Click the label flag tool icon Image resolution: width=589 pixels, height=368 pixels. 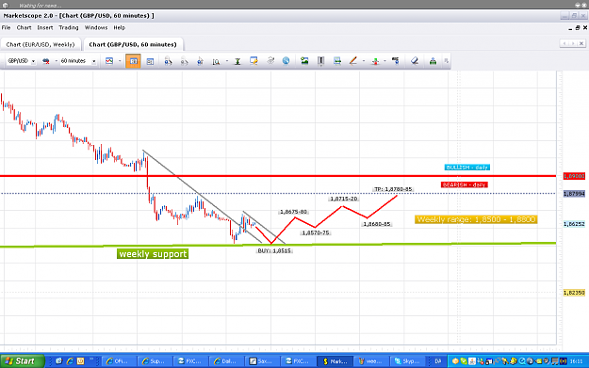click(396, 61)
